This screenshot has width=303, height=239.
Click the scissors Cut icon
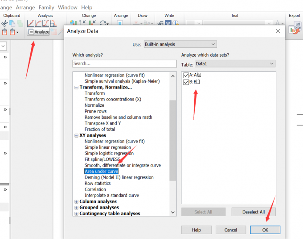(x=5, y=23)
